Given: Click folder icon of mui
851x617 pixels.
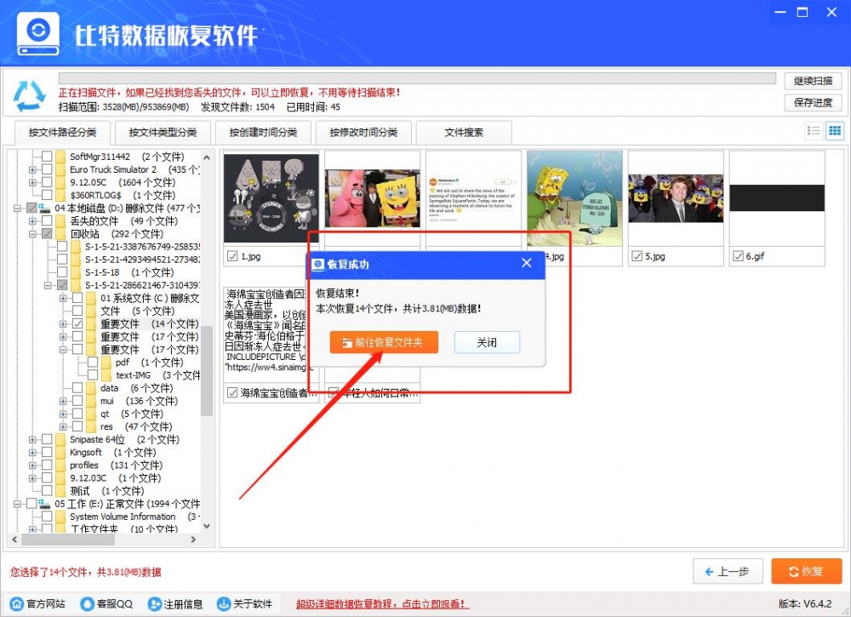Looking at the screenshot, I should point(91,401).
